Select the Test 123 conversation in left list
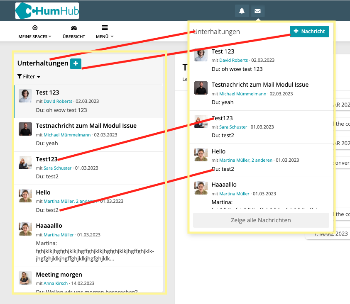This screenshot has height=304, width=350. coord(88,102)
